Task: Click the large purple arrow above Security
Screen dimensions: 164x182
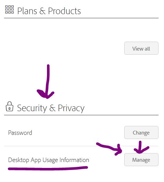Action: pos(46,82)
